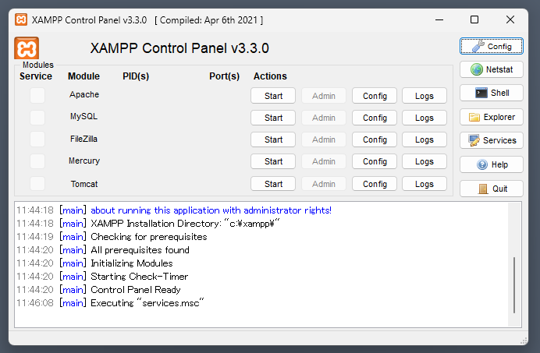Click the XAMPP logo in title bar

pyautogui.click(x=21, y=19)
